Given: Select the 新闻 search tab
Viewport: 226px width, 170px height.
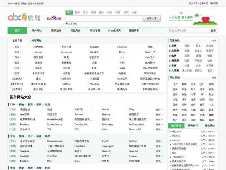Looking at the screenshot, I should pyautogui.click(x=77, y=12).
